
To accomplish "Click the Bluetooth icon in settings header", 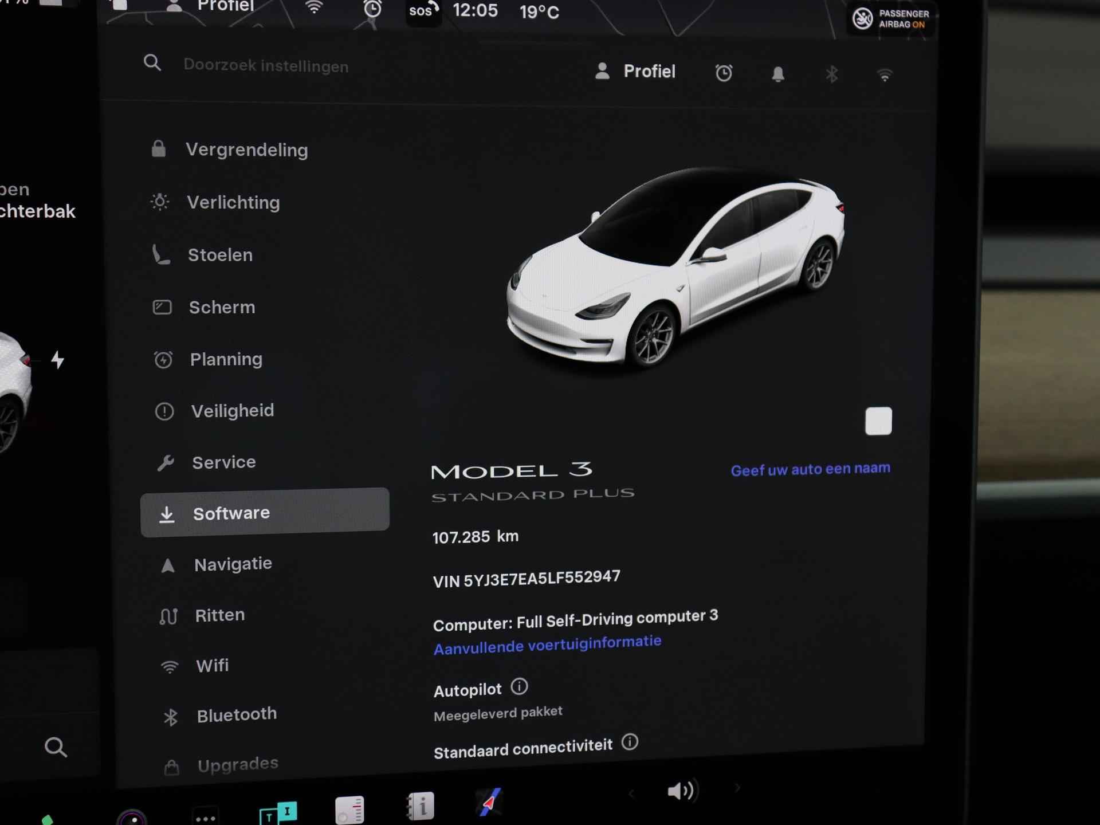I will pos(832,74).
